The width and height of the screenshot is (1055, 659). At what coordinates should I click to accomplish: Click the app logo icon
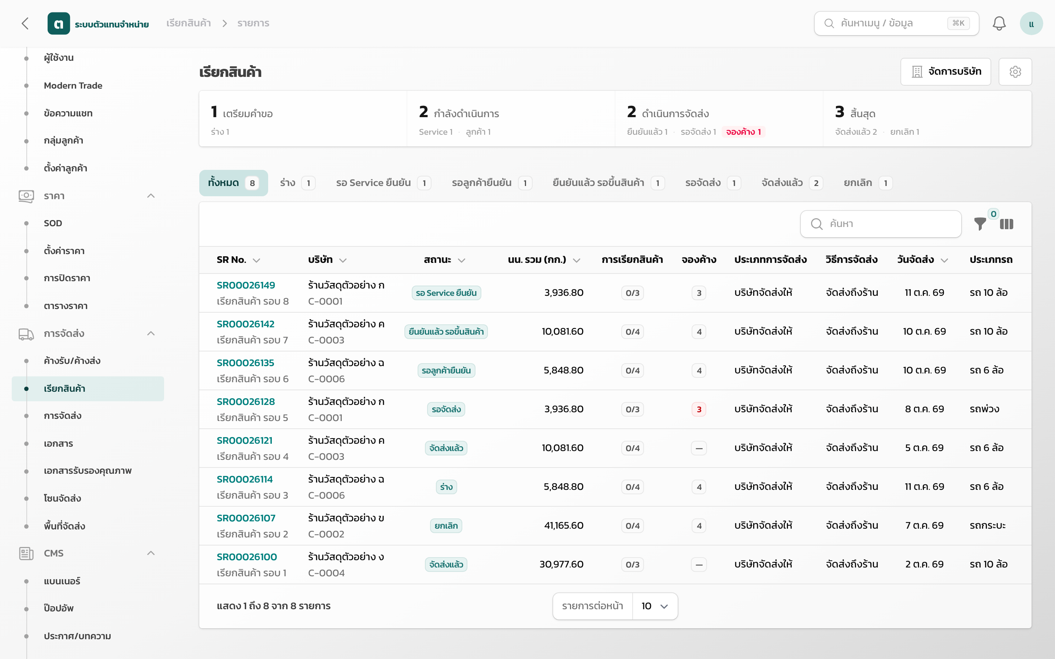58,23
